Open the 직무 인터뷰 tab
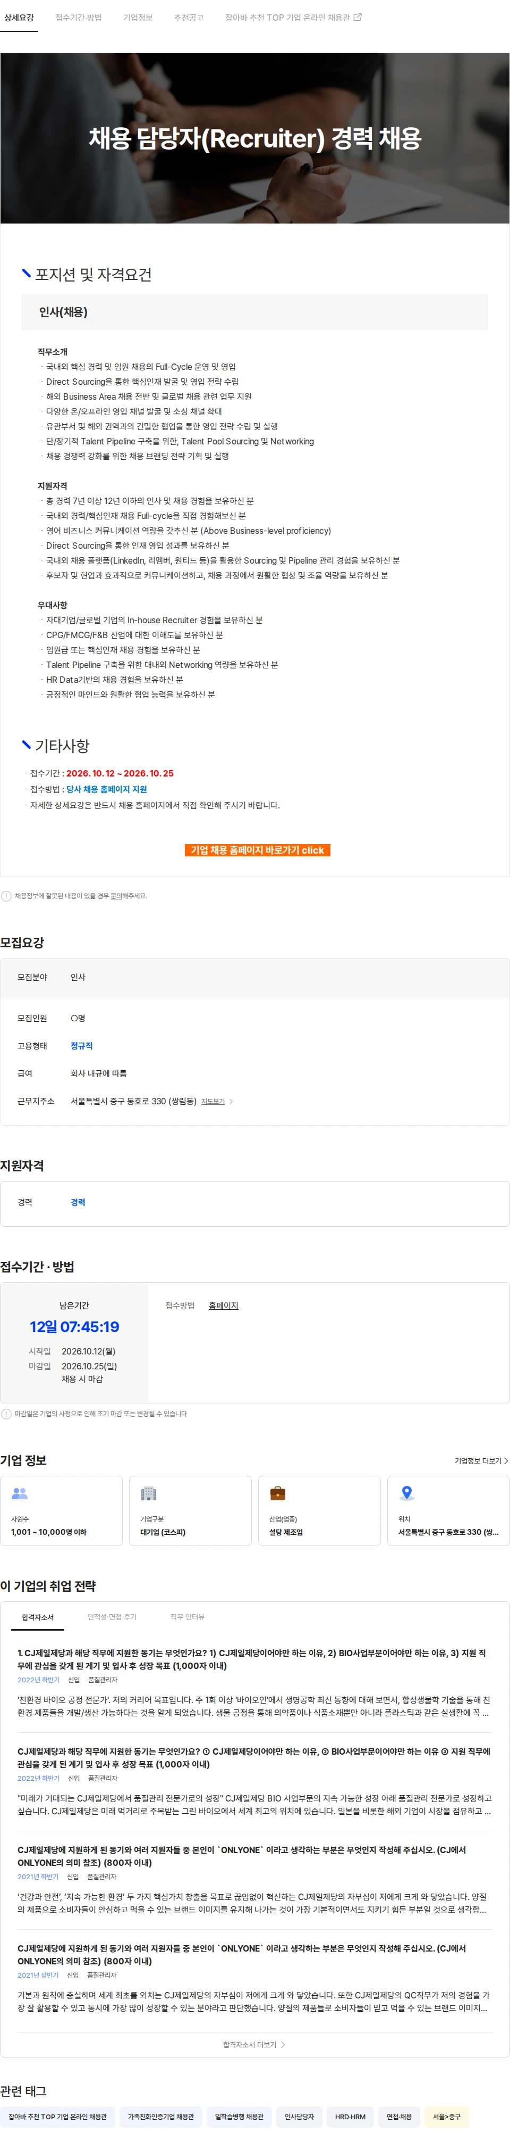The image size is (510, 2132). [x=187, y=1616]
